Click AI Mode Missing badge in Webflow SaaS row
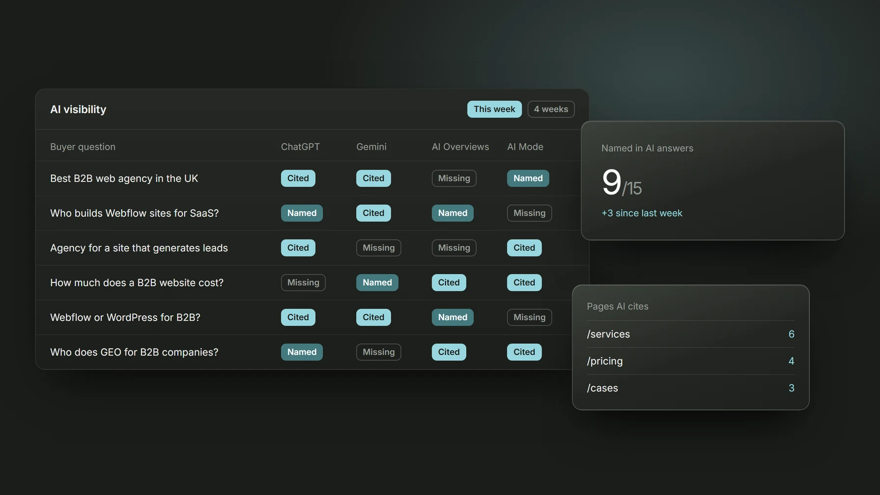Image resolution: width=880 pixels, height=495 pixels. 529,213
